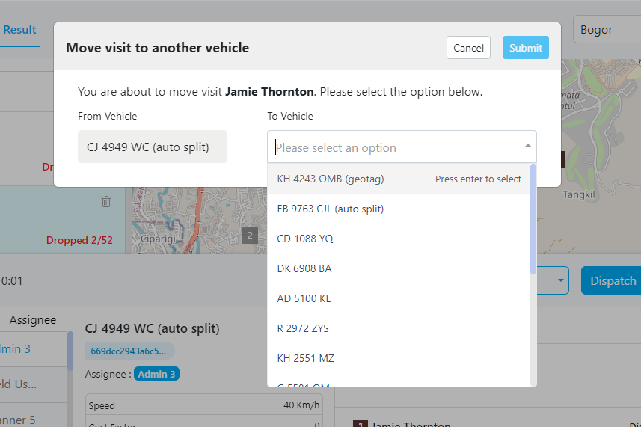Select the R 2972 ZYS vehicle
The image size is (641, 427).
coord(303,328)
